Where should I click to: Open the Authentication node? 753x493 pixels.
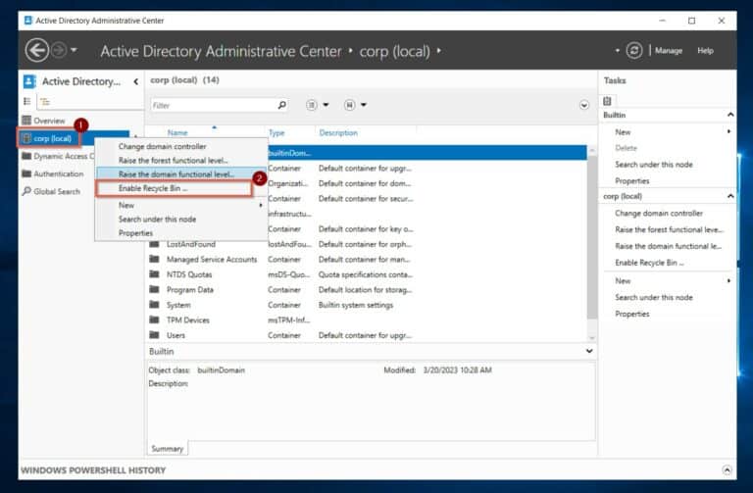pos(53,173)
